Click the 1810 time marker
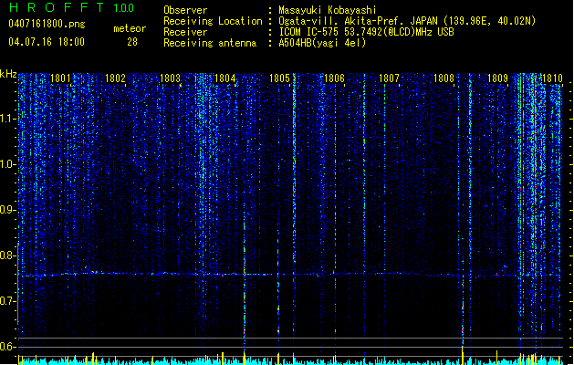The width and height of the screenshot is (574, 365). [552, 78]
